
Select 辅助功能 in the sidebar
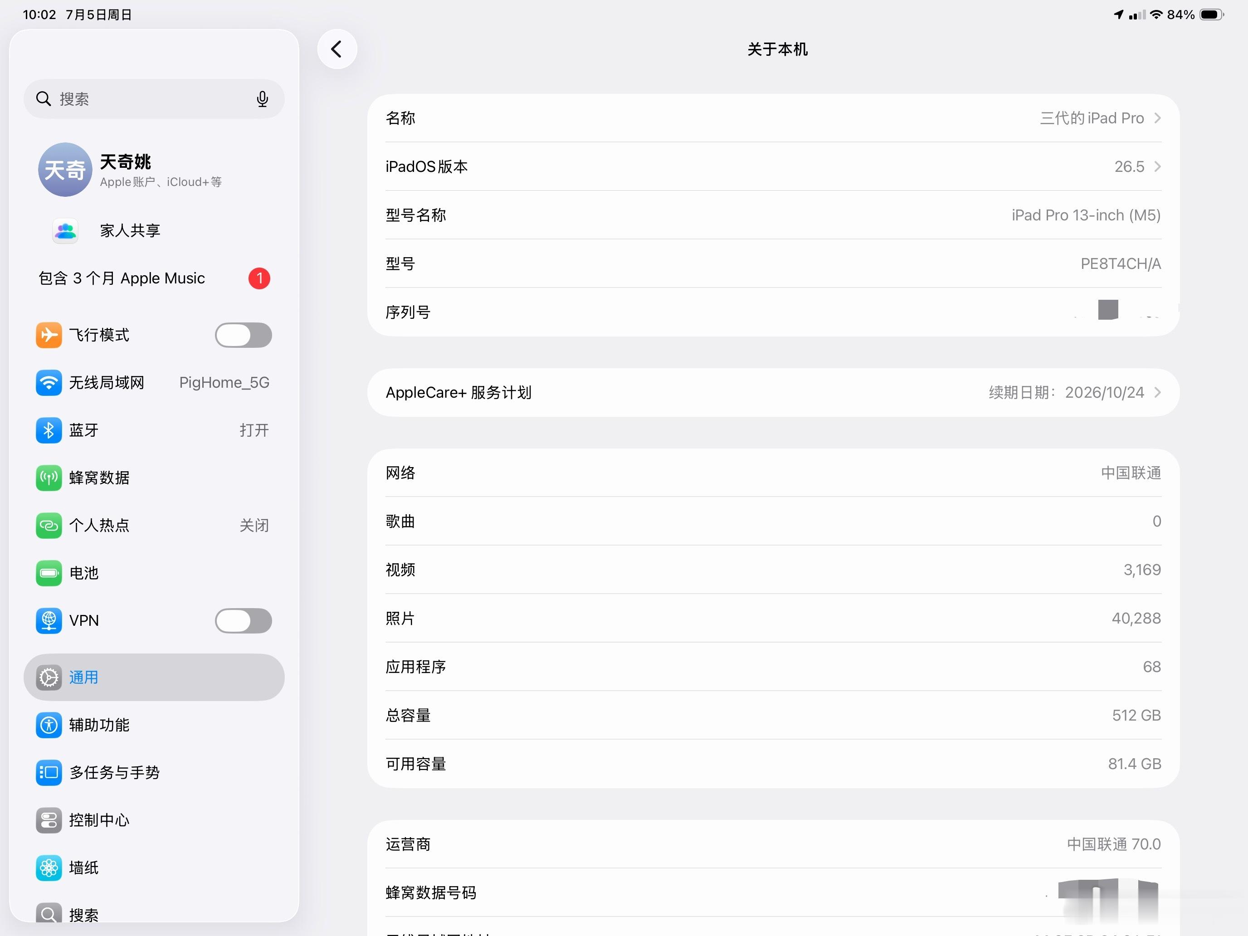point(154,725)
